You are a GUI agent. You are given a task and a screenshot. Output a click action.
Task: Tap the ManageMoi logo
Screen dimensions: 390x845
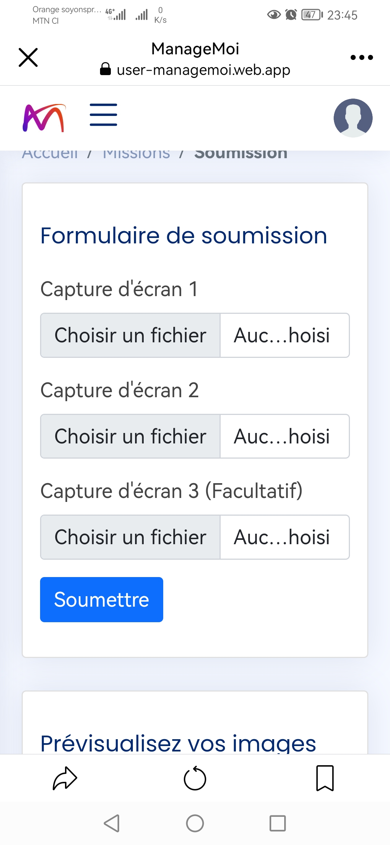click(x=44, y=118)
